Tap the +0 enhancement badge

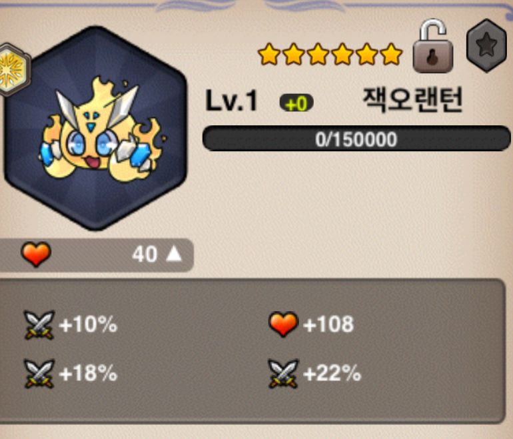(296, 103)
